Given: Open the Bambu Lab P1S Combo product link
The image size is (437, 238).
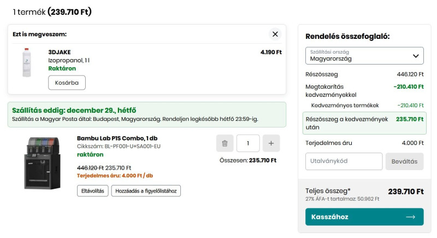Looking at the screenshot, I should tap(117, 138).
